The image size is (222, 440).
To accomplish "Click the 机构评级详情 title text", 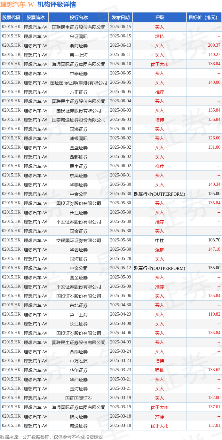I will (x=57, y=4).
